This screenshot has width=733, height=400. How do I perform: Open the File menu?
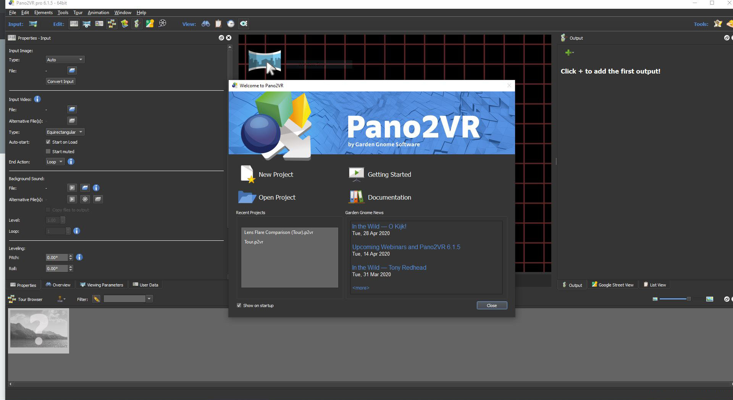tap(12, 12)
